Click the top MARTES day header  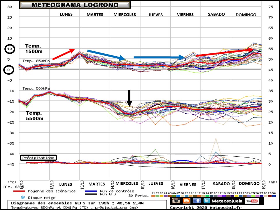[x=95, y=15]
